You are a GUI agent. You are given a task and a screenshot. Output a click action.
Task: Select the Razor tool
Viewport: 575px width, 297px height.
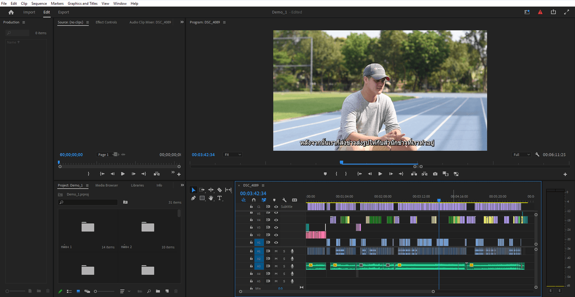tap(219, 190)
